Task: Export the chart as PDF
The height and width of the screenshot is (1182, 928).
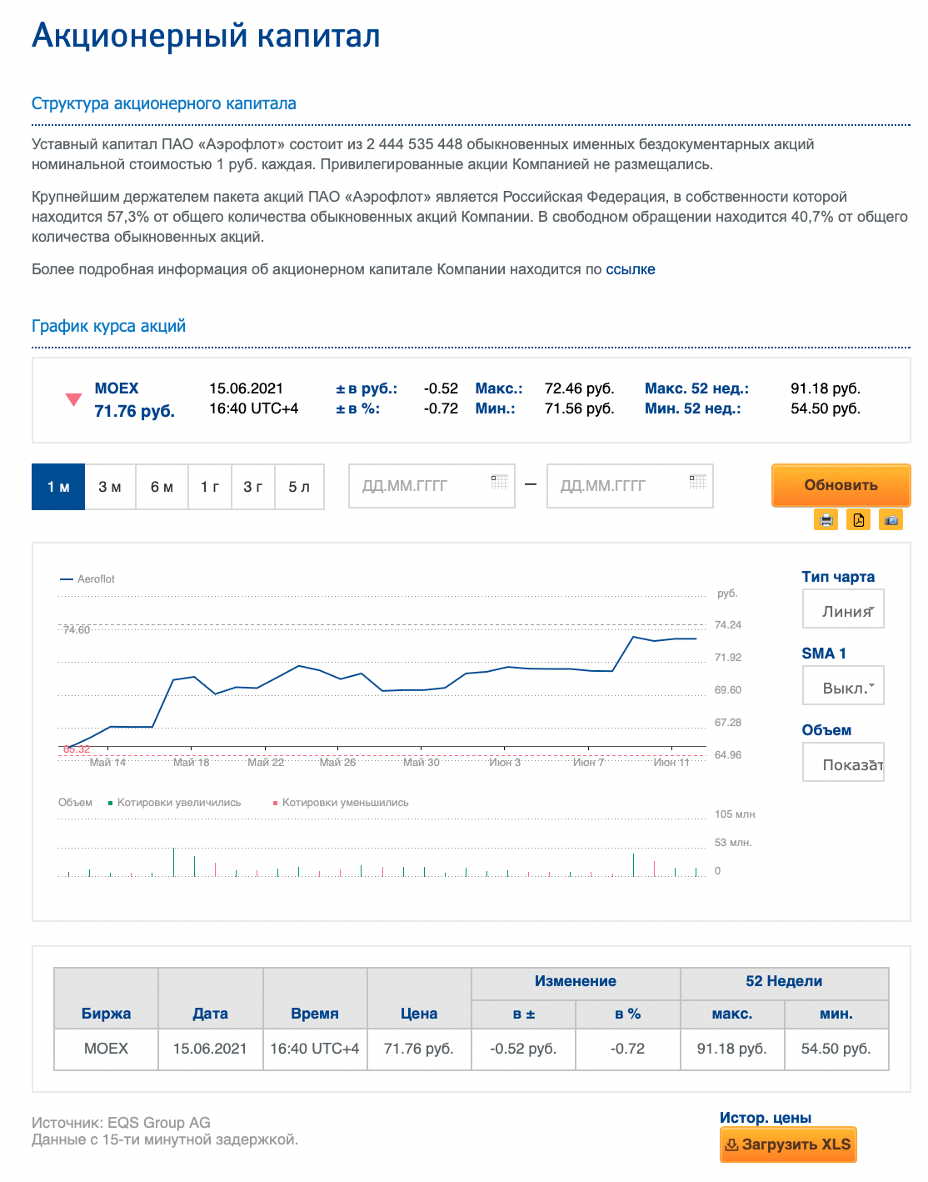Action: click(858, 520)
